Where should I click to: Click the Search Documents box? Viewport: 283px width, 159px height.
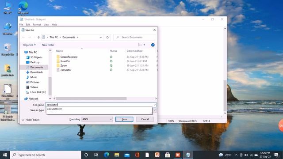click(x=134, y=37)
